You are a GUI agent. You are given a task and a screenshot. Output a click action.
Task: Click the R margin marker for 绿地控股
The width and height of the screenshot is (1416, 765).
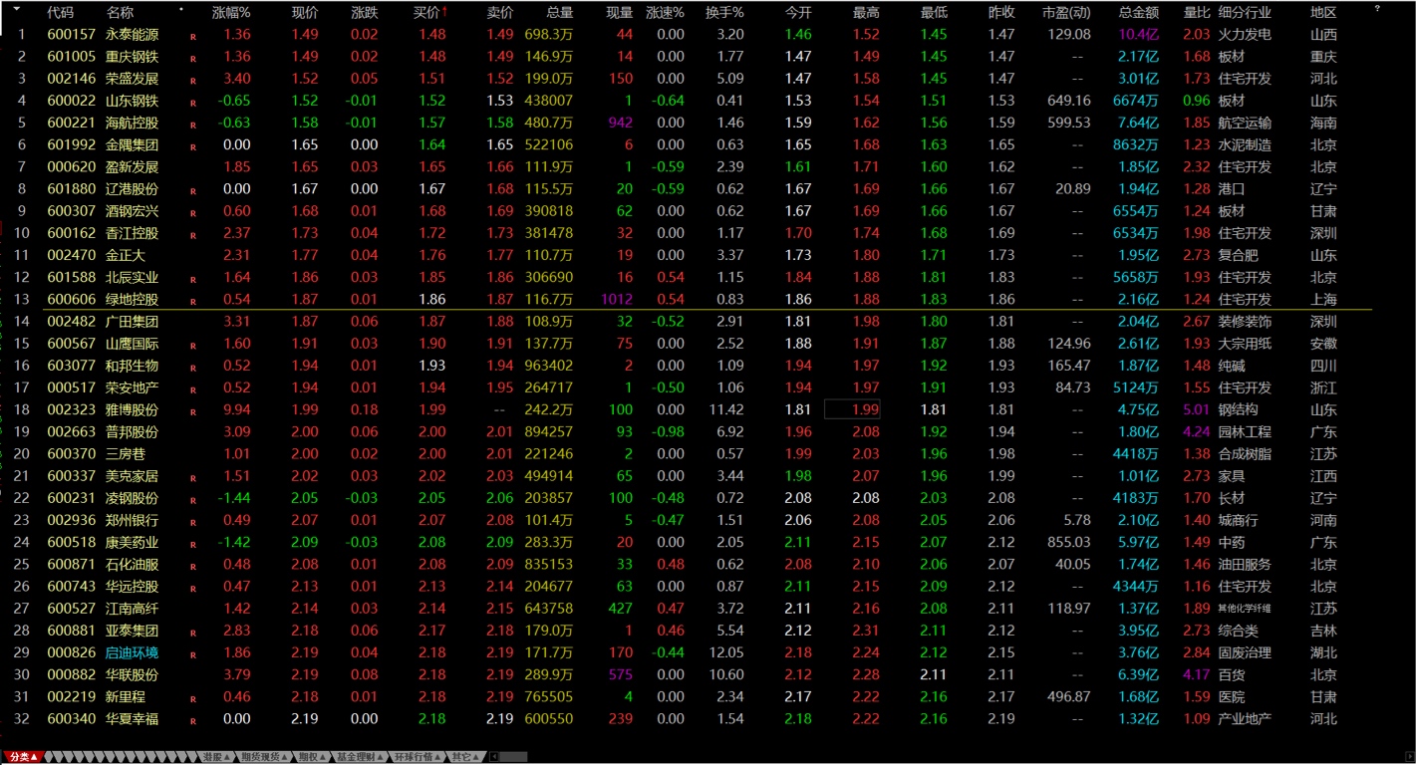coord(193,301)
